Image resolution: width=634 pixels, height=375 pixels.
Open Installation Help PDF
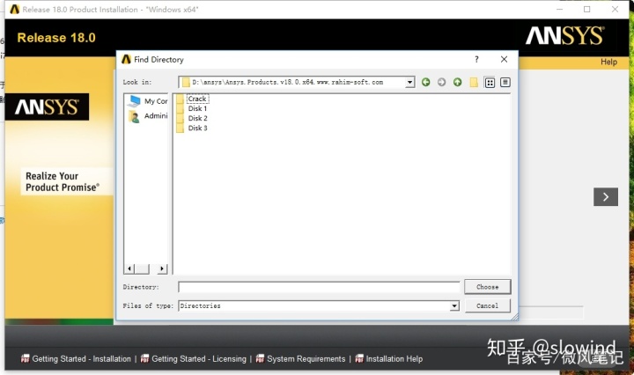[x=389, y=359]
